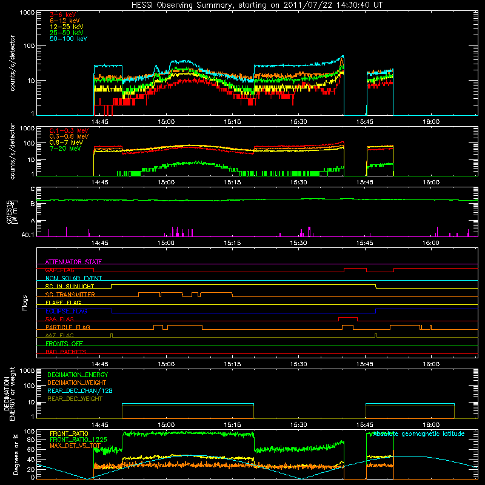485x485 pixels.
Task: Click the ATTENUATOR_STATE flag label
Action: pos(73,262)
